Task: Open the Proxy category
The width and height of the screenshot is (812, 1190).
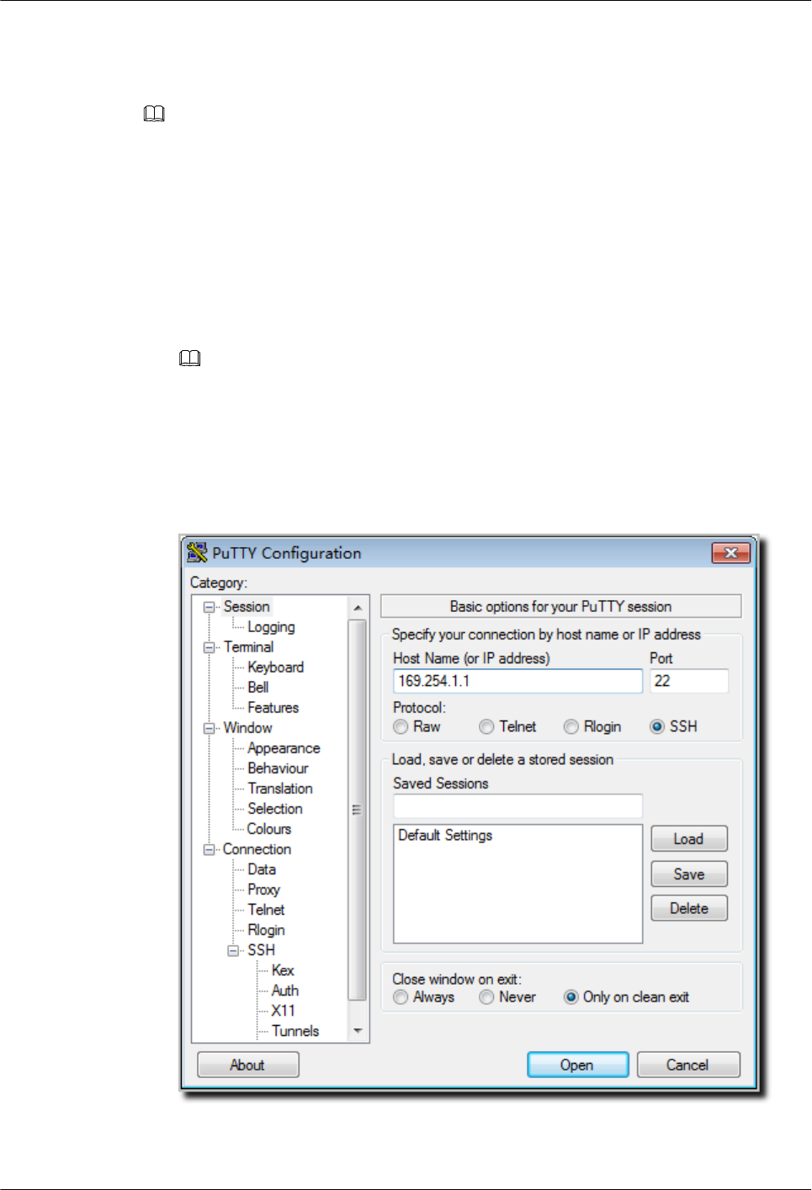Action: (263, 890)
